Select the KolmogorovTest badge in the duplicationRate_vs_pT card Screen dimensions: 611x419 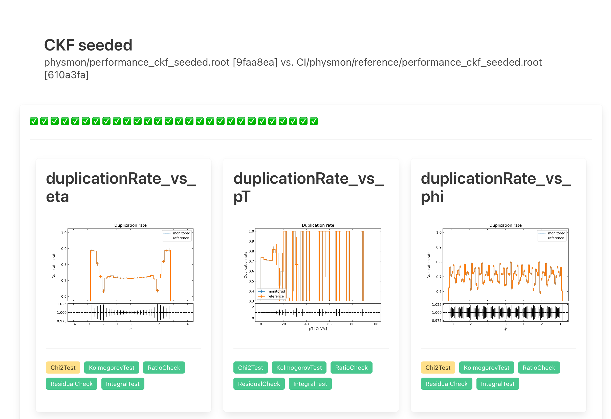(299, 368)
